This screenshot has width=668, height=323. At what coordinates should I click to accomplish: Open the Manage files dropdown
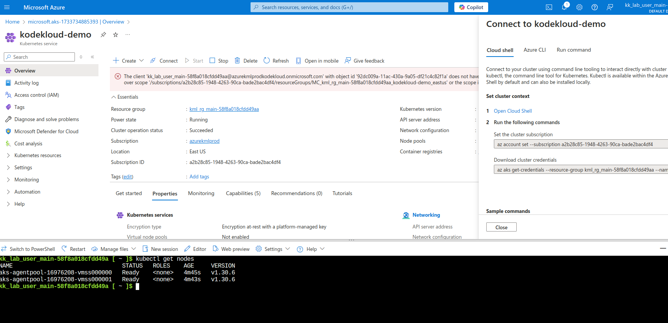[x=114, y=249]
